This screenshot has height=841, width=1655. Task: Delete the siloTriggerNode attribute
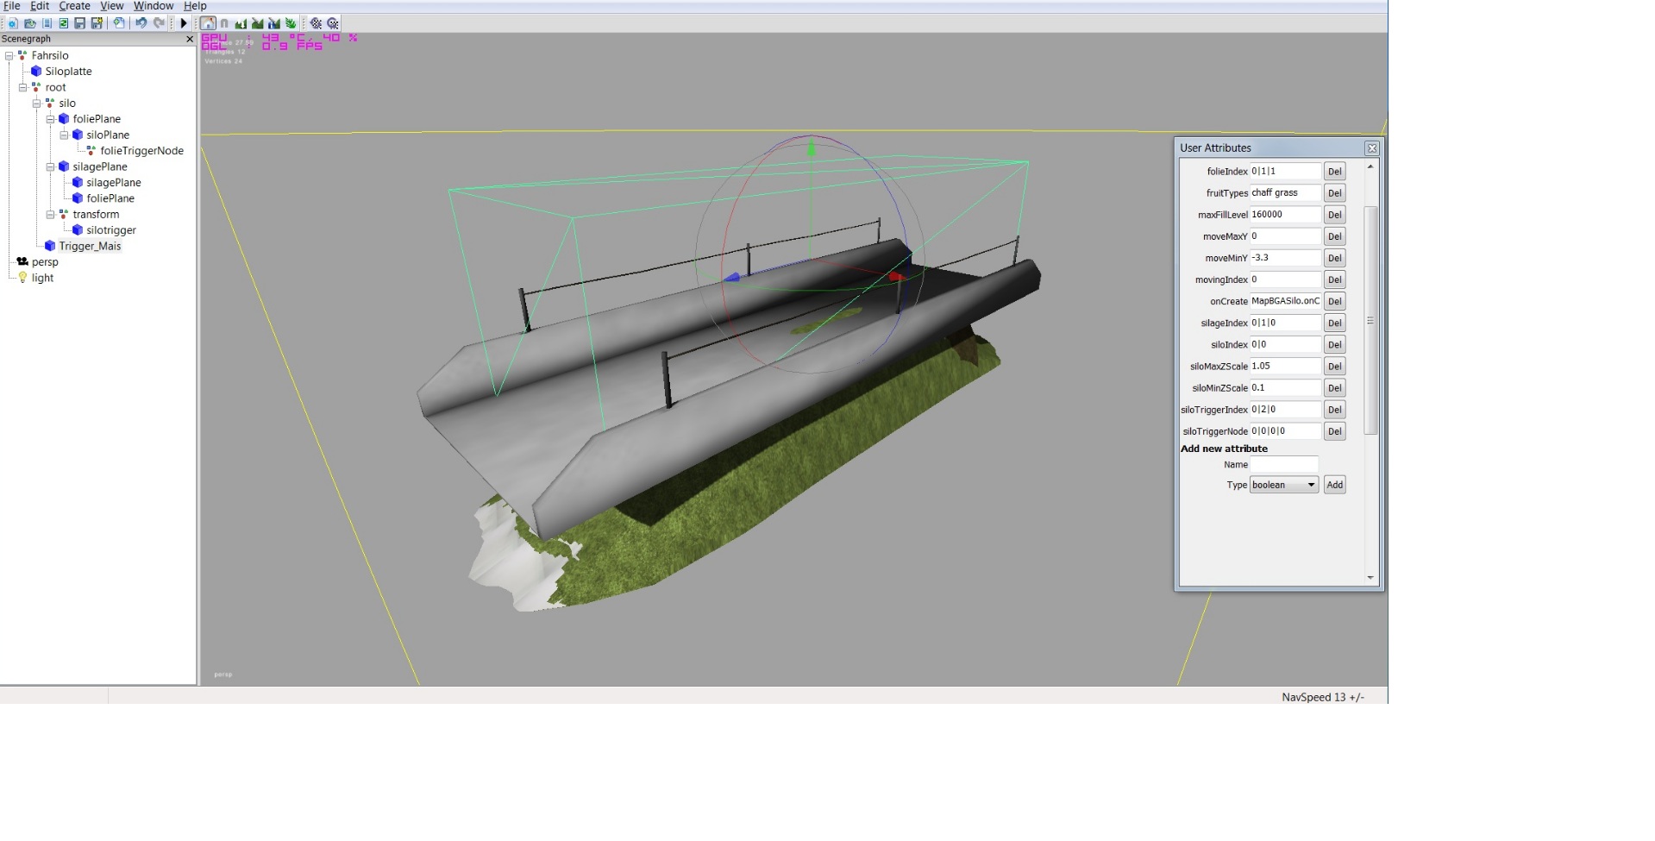pos(1334,431)
